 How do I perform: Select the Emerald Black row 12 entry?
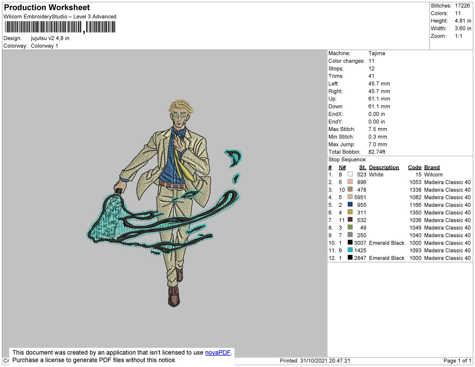click(399, 258)
